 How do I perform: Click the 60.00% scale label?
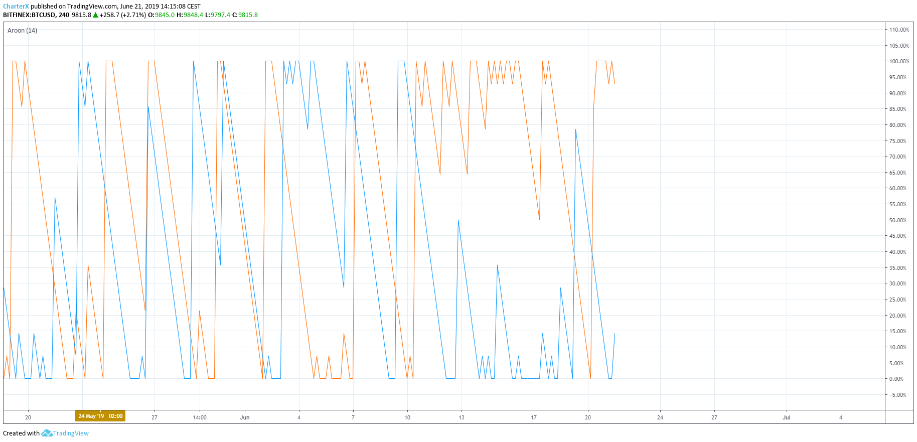(x=897, y=188)
